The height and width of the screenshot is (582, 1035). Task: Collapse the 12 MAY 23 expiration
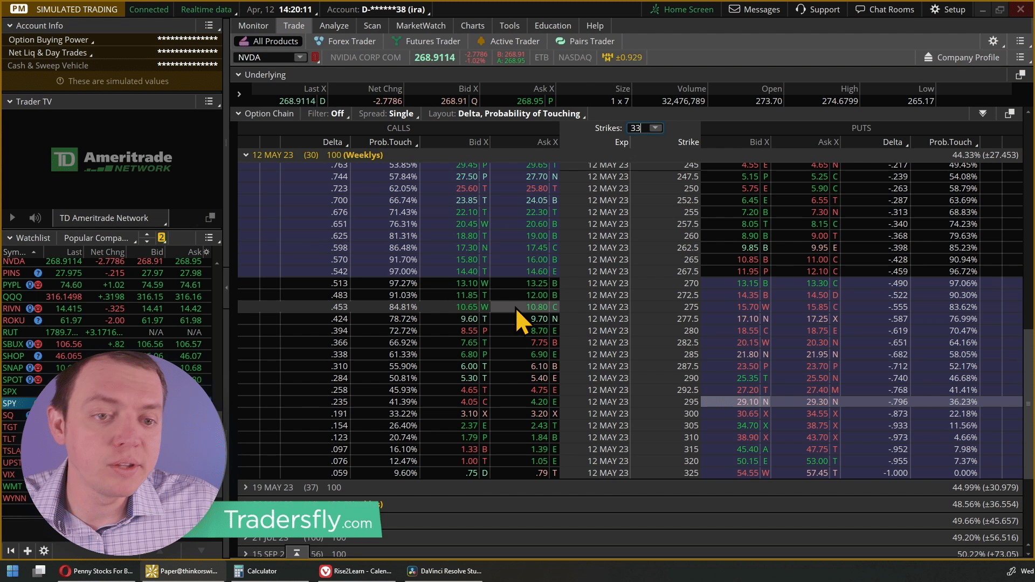pos(246,155)
